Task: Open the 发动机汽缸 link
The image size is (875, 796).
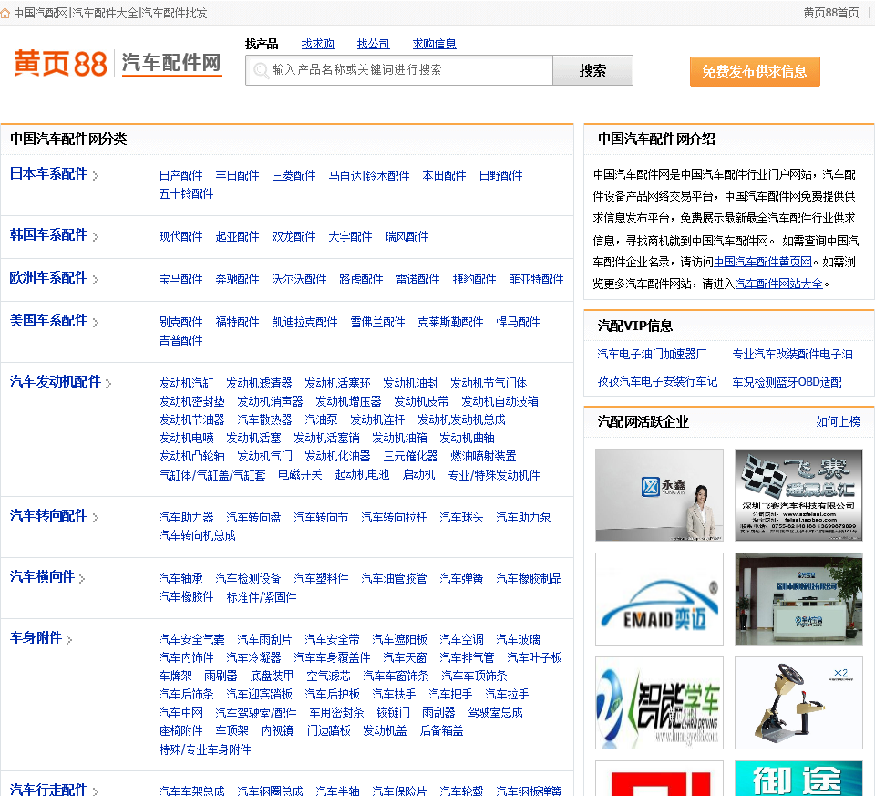Action: tap(186, 384)
